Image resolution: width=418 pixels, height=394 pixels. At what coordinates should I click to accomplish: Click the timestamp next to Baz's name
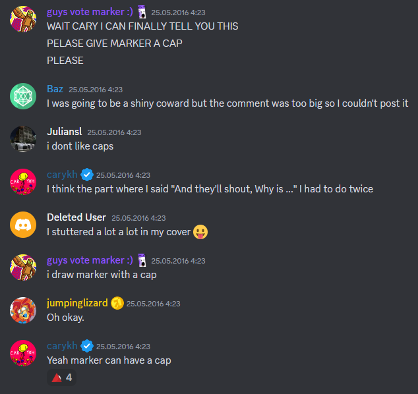(96, 90)
